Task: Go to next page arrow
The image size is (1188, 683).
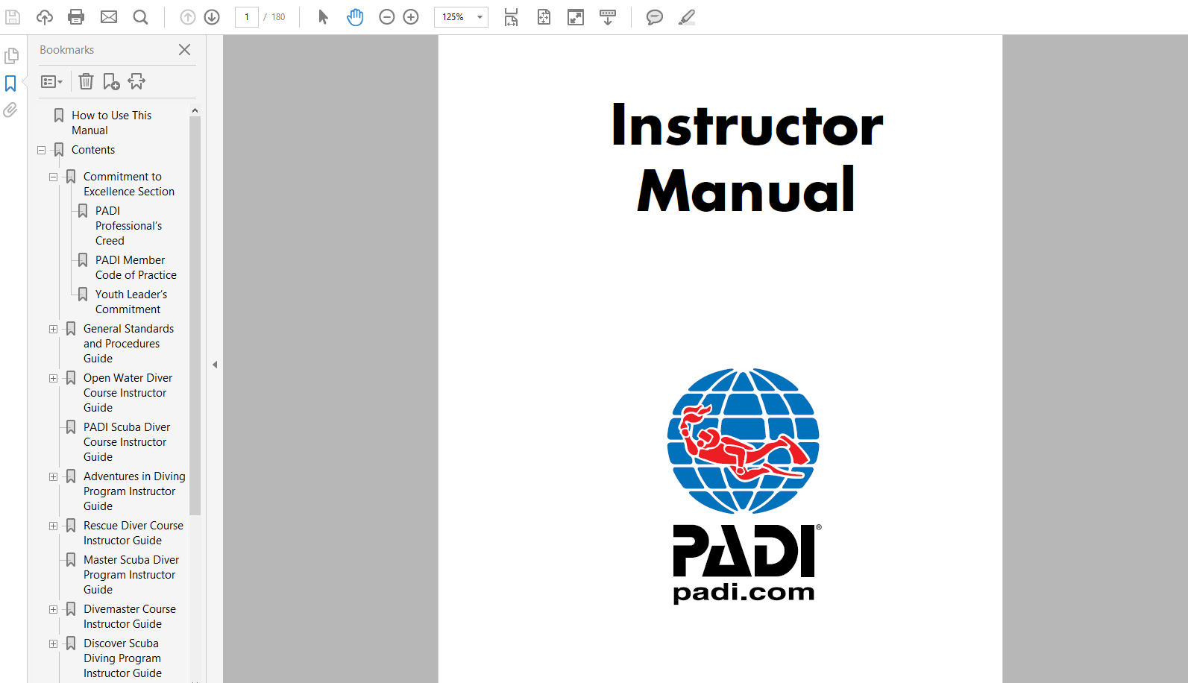Action: point(212,16)
